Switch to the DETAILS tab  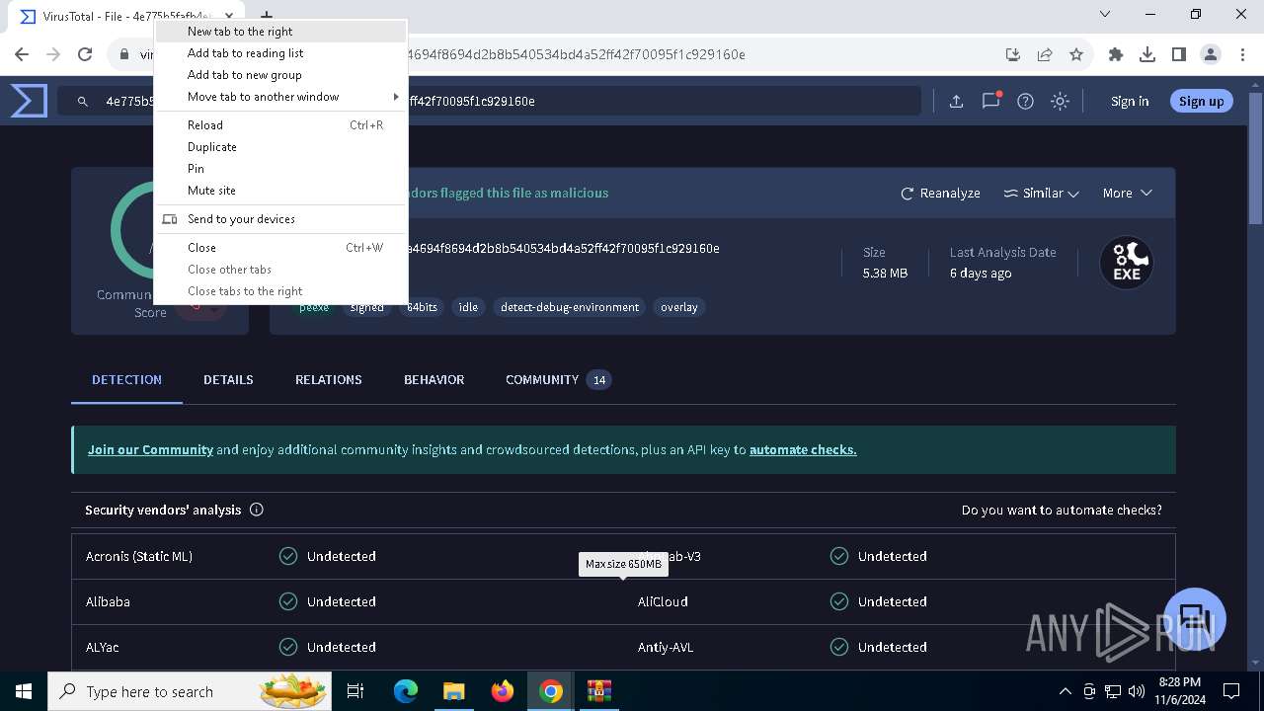(228, 379)
